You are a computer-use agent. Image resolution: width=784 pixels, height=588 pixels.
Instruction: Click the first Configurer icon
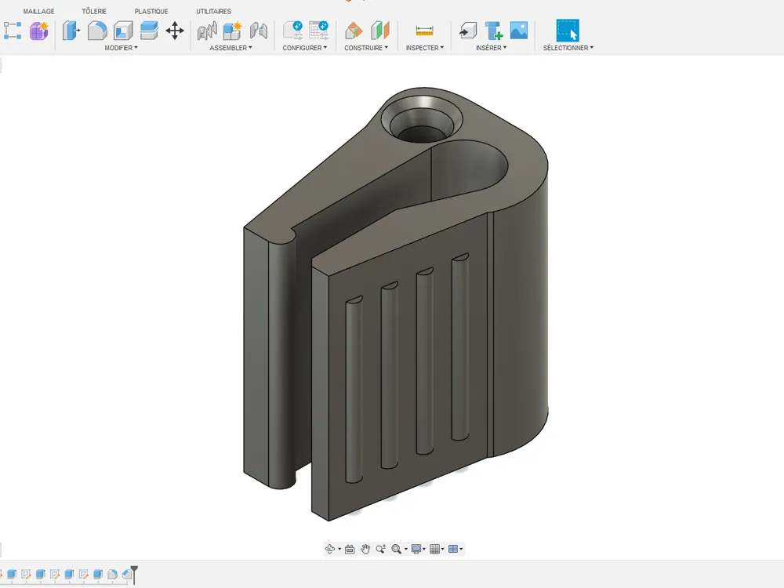coord(293,31)
